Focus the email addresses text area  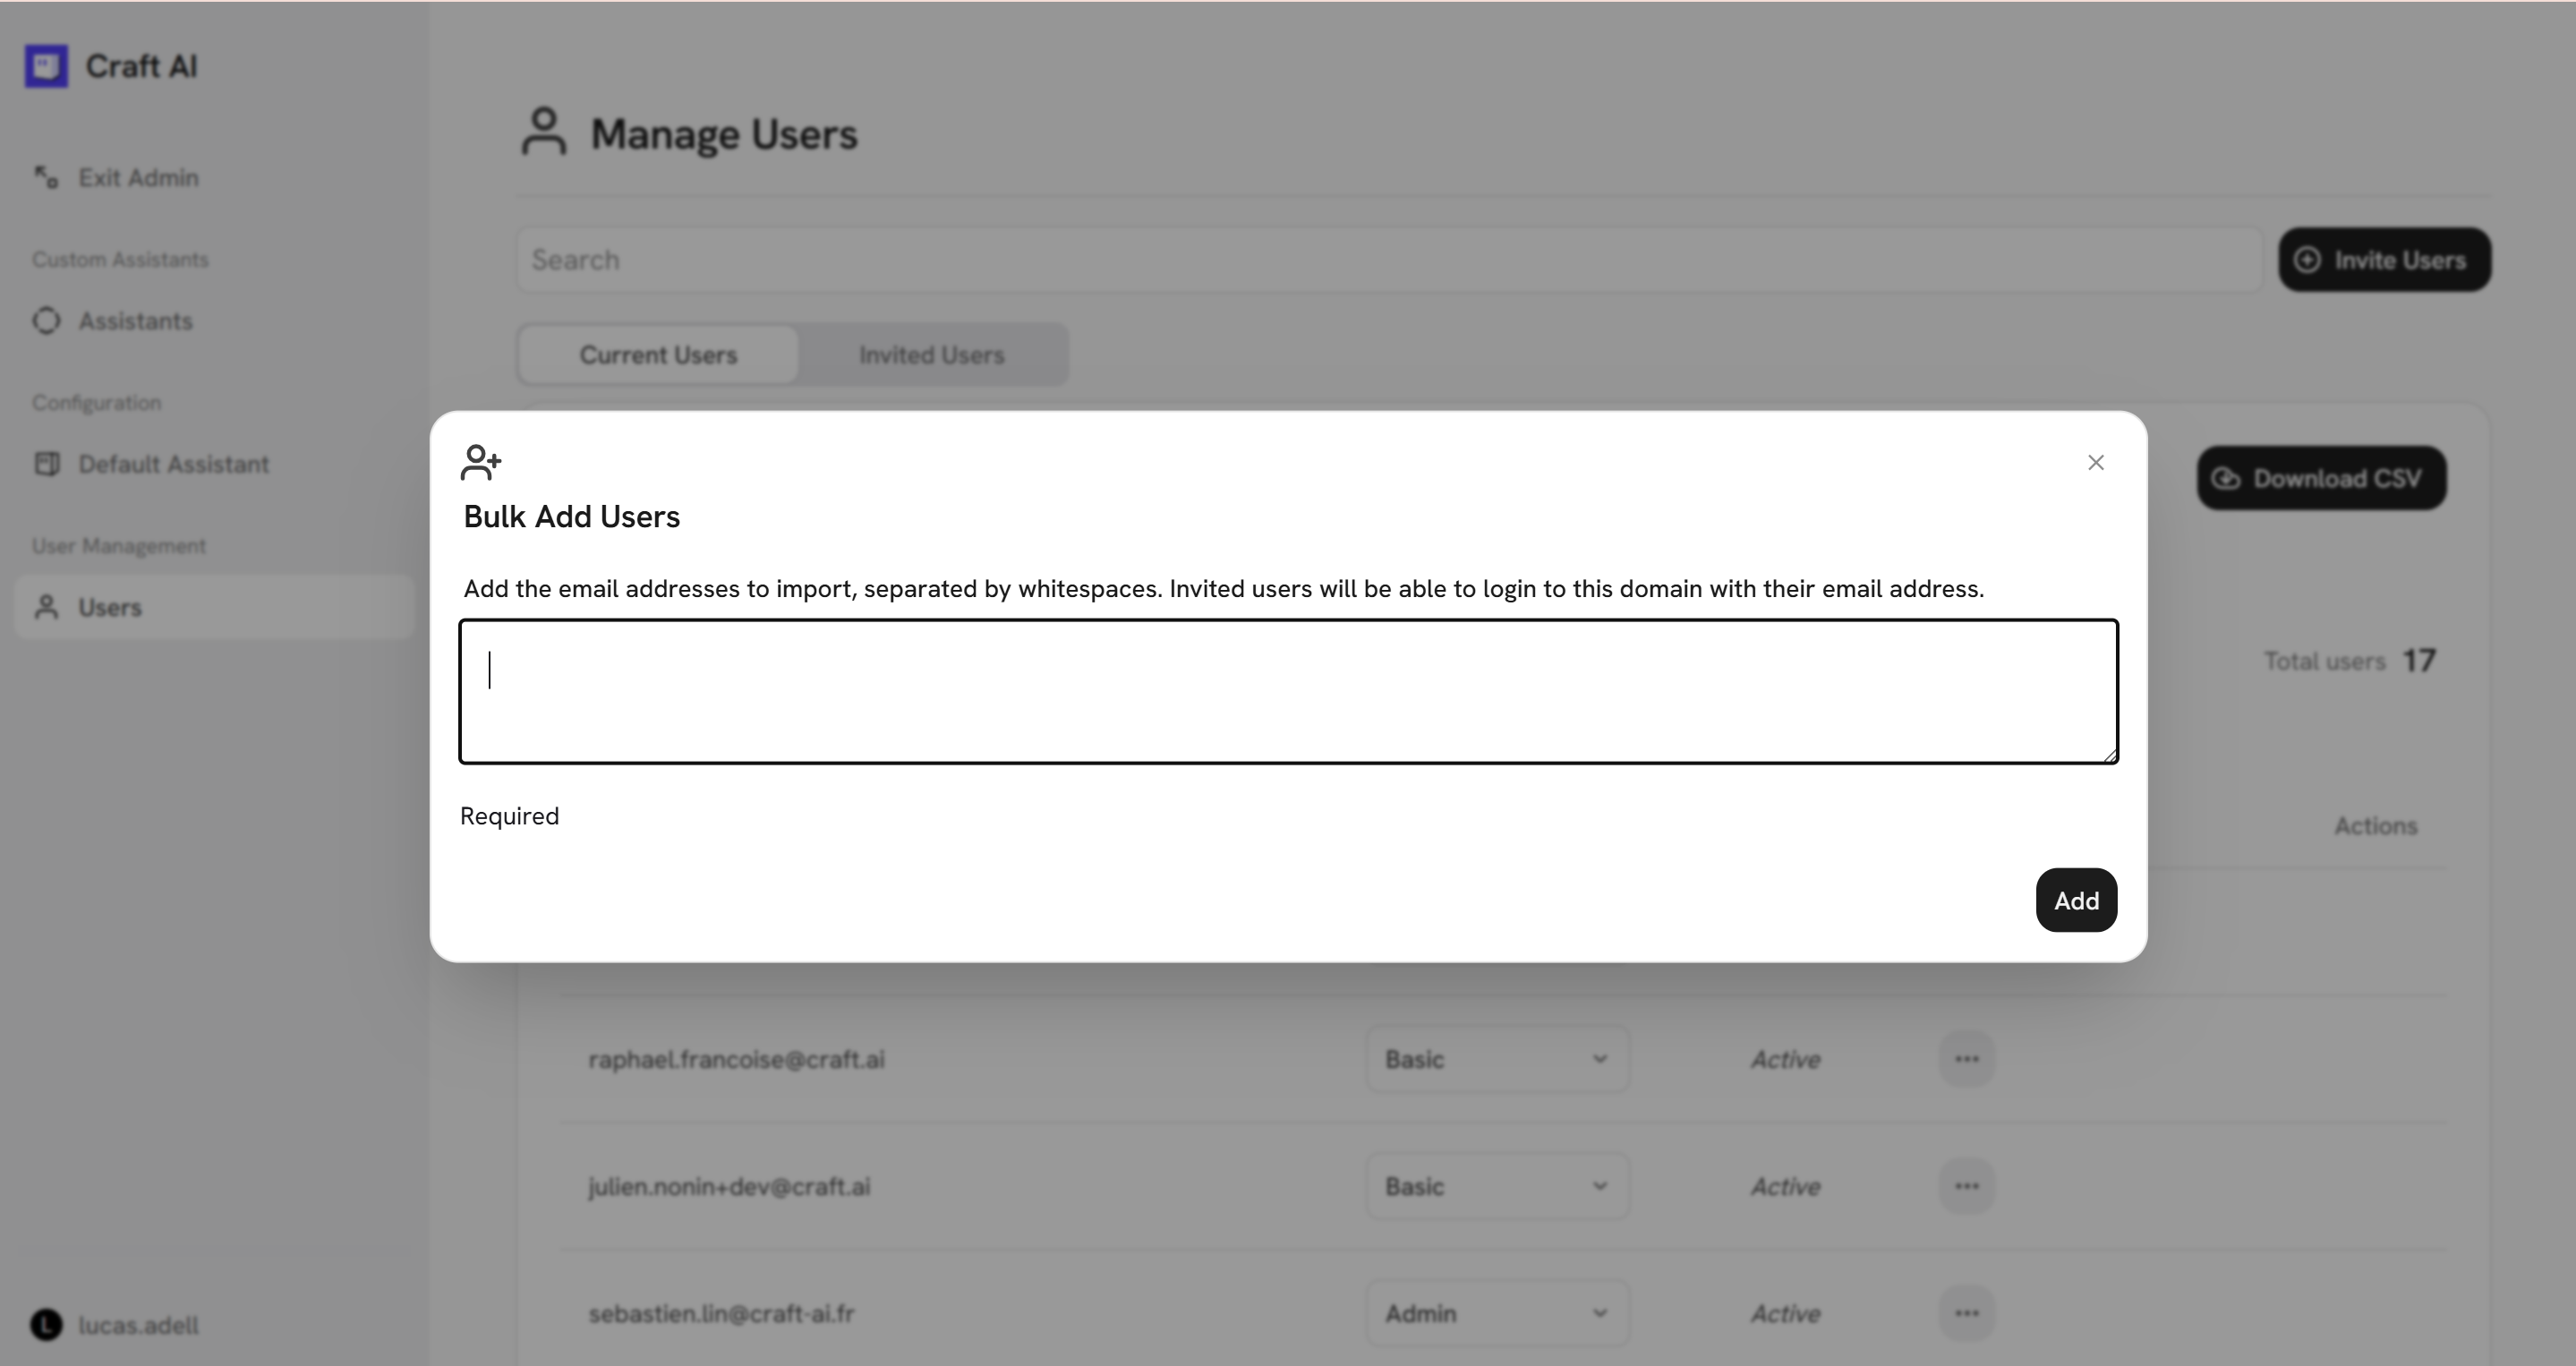[x=1288, y=692]
